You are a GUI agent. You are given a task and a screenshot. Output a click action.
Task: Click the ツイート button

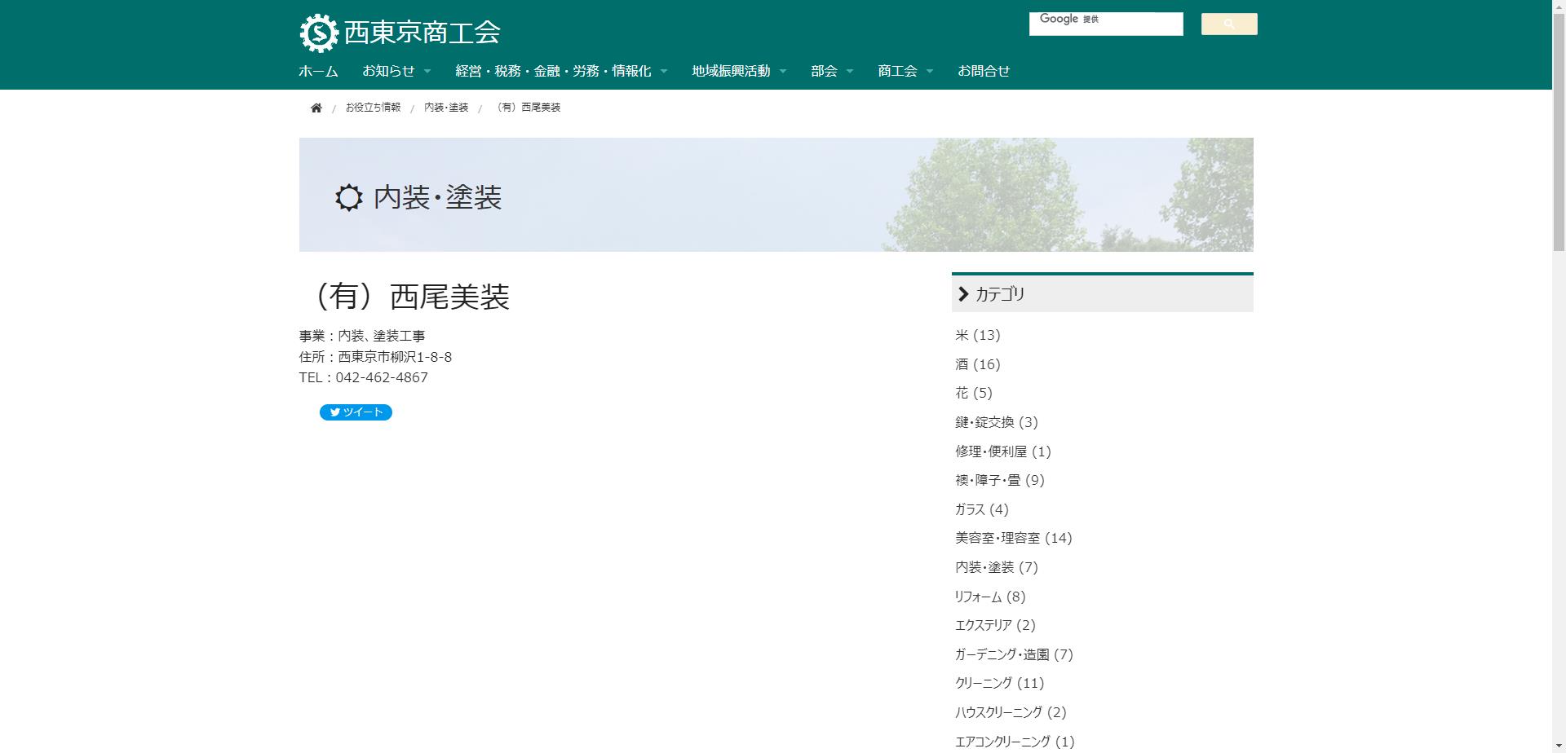[356, 412]
